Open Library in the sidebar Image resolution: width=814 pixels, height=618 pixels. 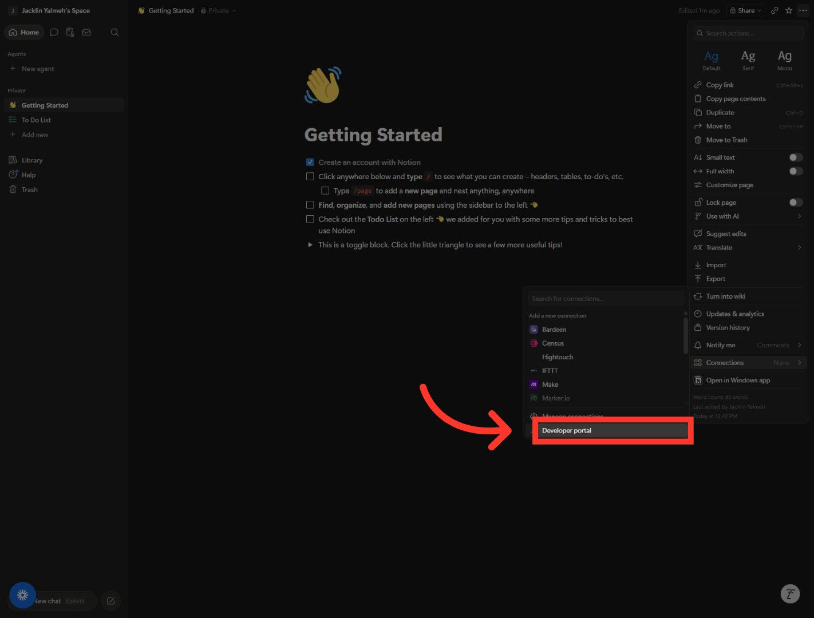pos(64,160)
